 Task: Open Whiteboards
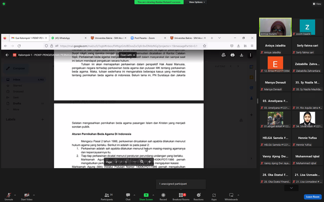(x=231, y=196)
